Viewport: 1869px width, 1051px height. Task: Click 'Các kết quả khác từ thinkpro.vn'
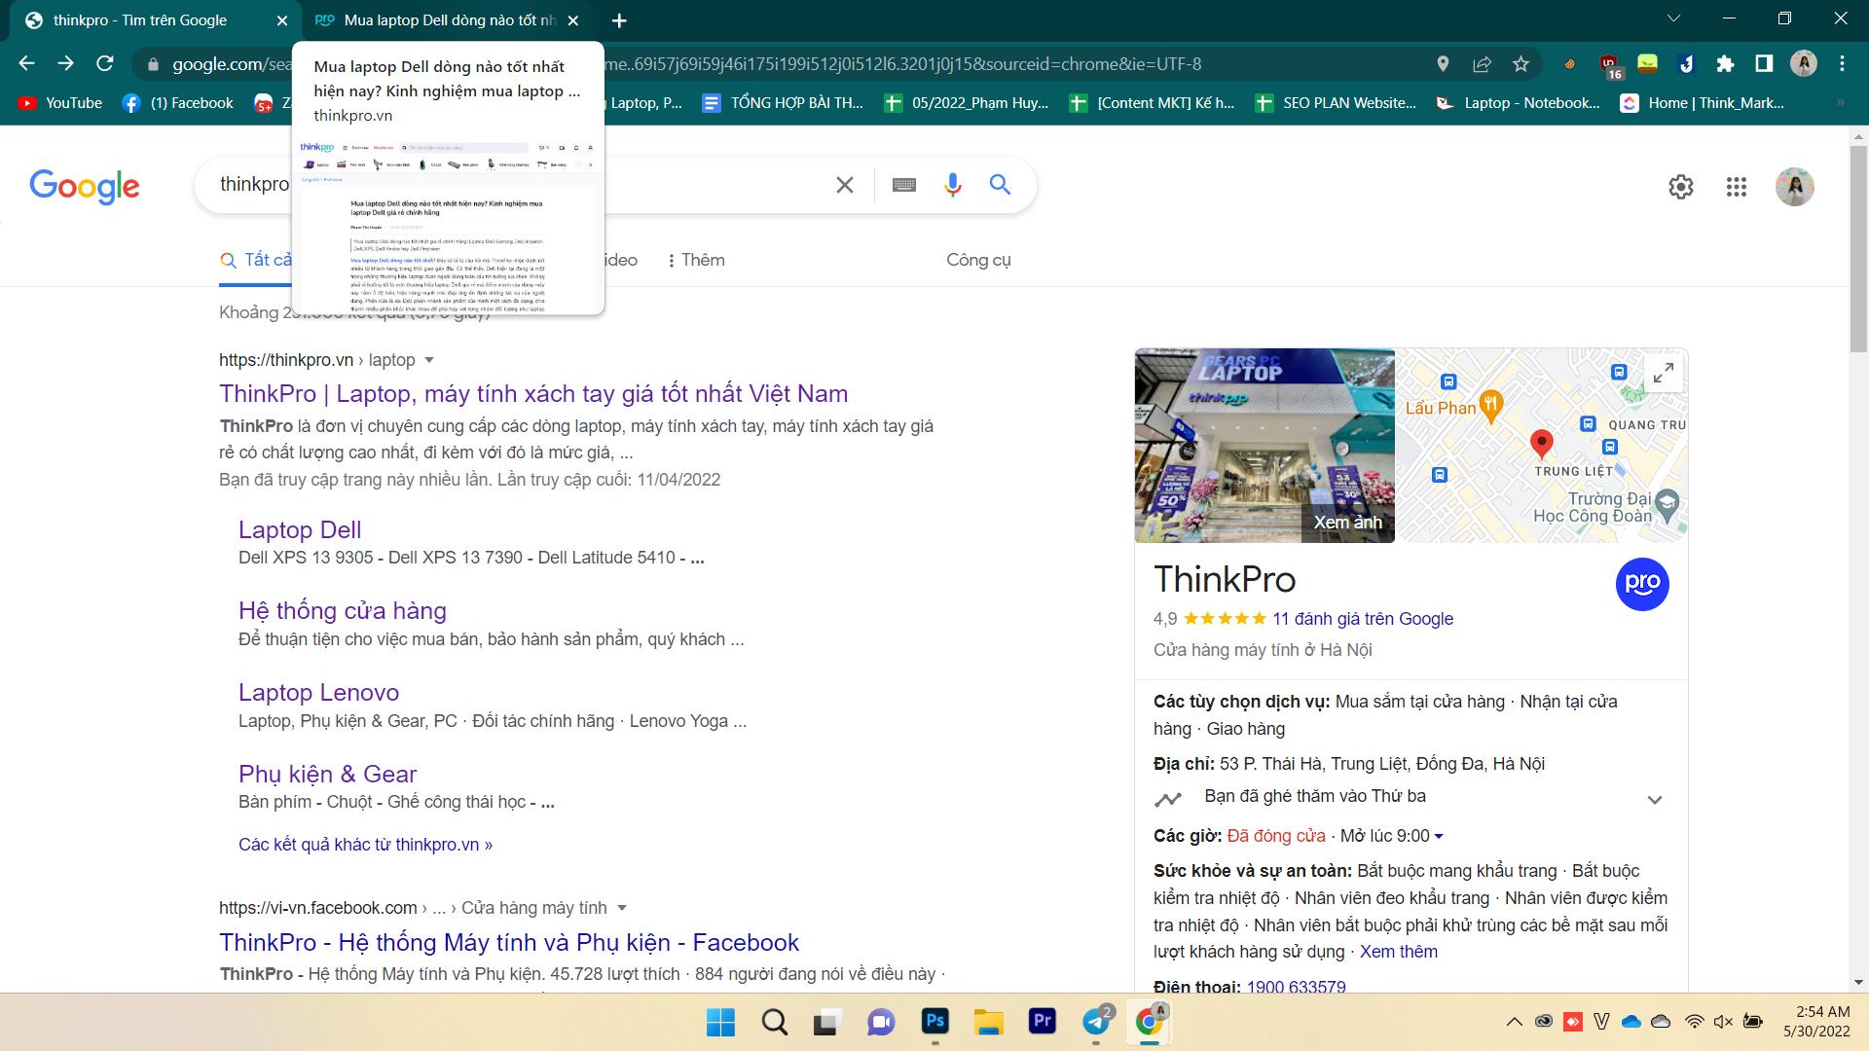pyautogui.click(x=365, y=845)
